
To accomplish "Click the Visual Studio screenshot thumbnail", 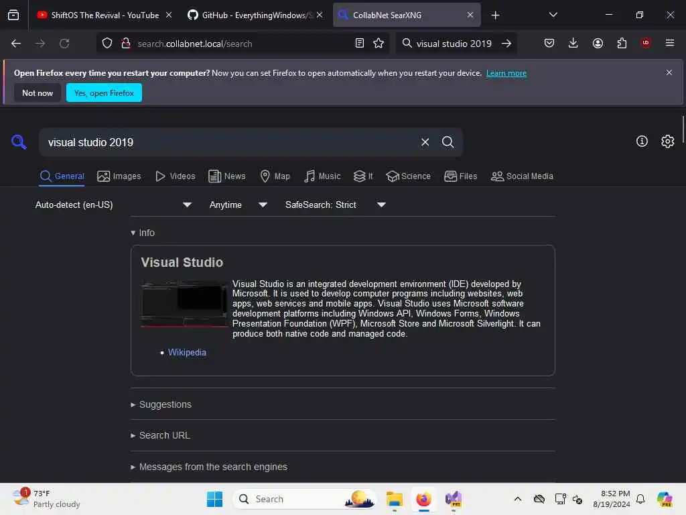I will 185,304.
